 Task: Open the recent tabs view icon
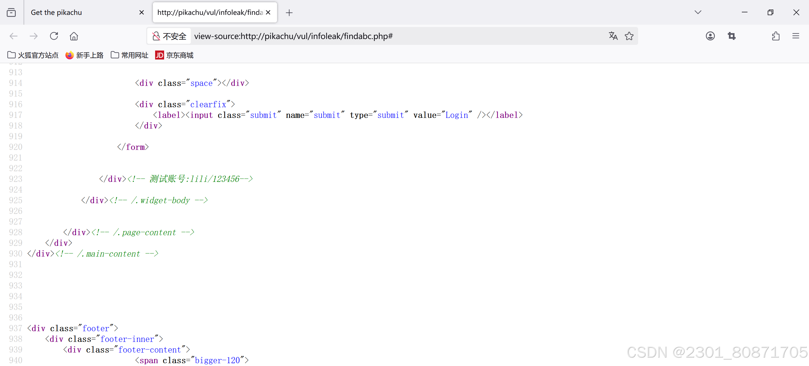pos(11,13)
